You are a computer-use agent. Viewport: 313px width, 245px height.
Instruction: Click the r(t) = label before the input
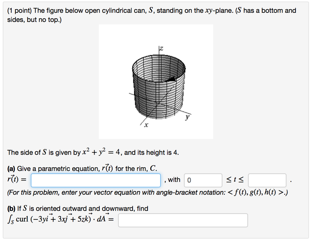17,180
